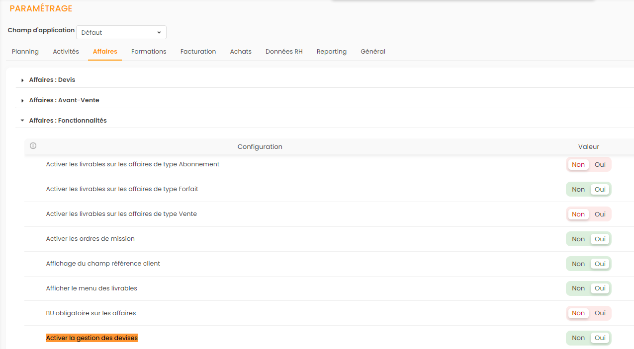Set Forfait livrables toggle to Non
Viewport: 634px width, 349px height.
pos(578,189)
